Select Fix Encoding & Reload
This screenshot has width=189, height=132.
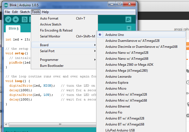(64, 30)
